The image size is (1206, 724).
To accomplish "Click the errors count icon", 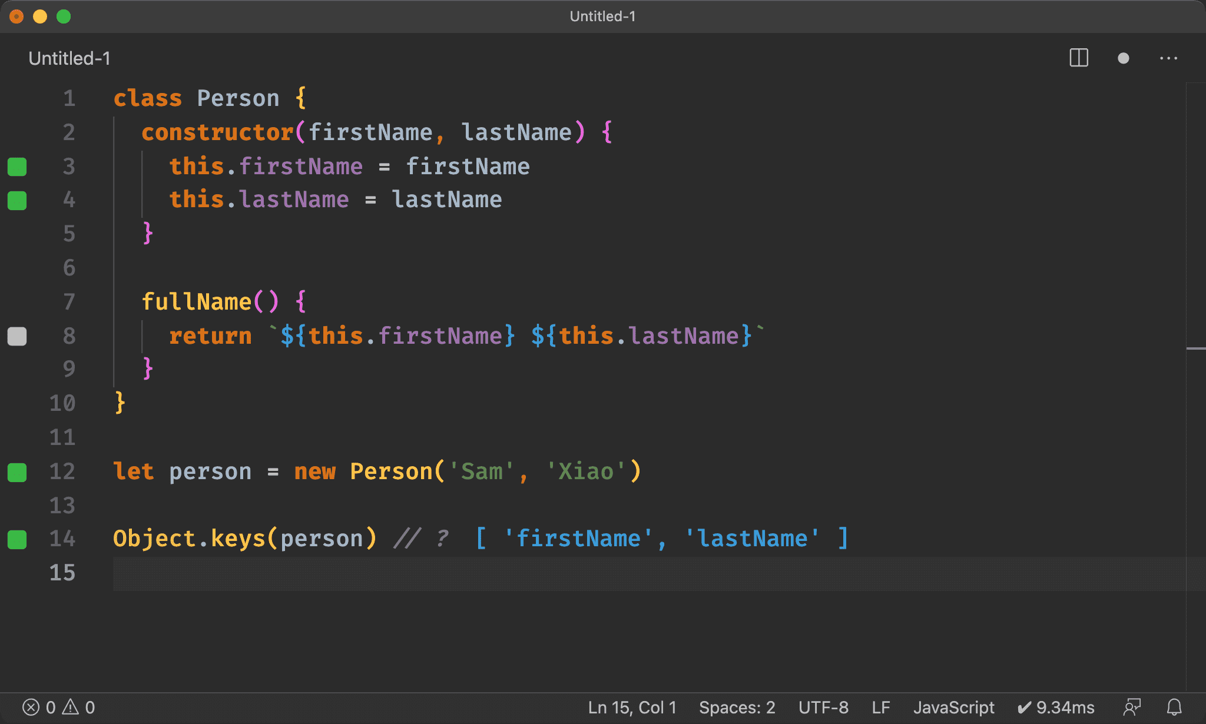I will point(31,707).
